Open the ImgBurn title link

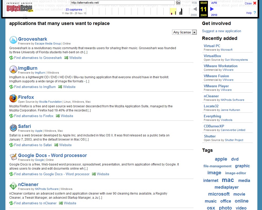pyautogui.click(x=28, y=68)
